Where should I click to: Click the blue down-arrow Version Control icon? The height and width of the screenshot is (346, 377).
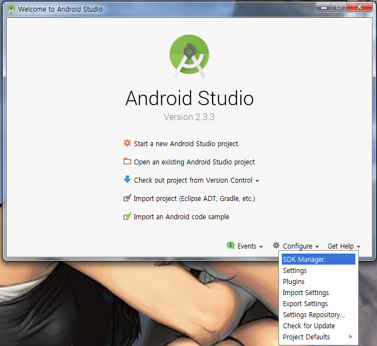coord(127,179)
